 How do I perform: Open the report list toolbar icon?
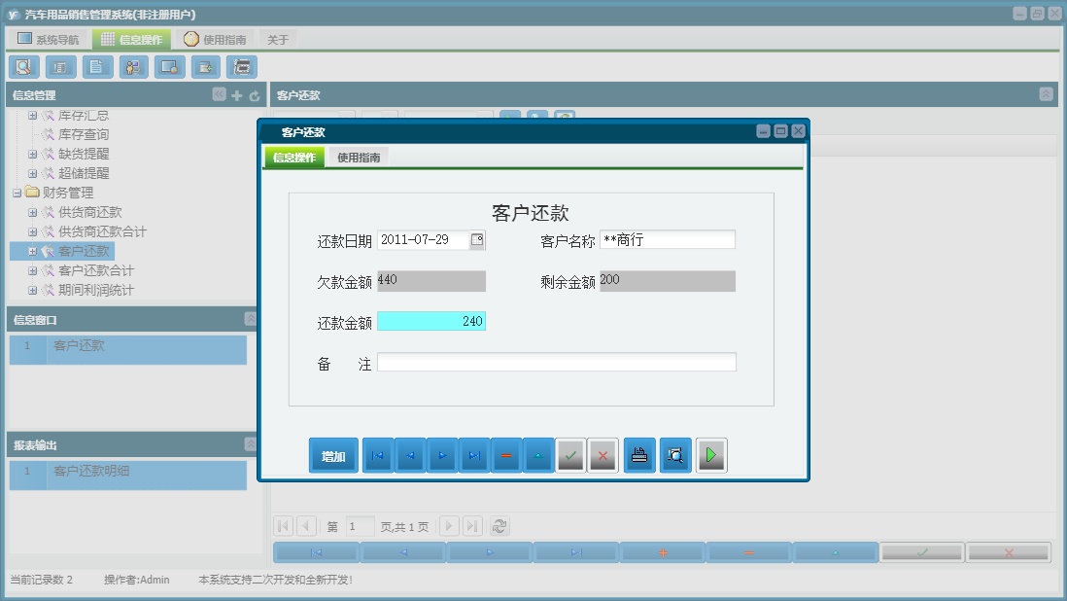coord(59,66)
